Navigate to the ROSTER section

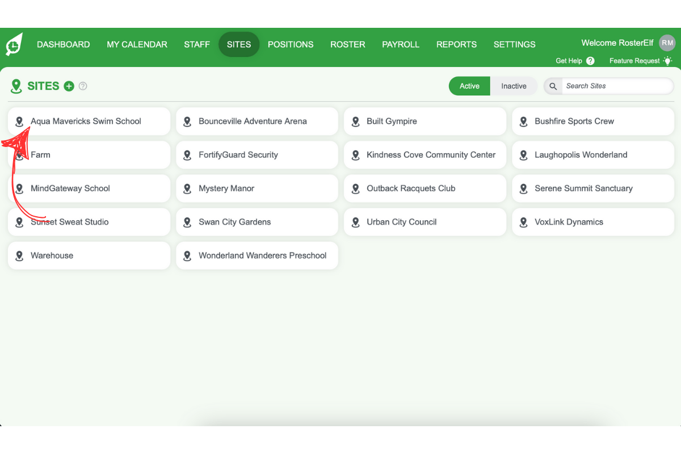(x=347, y=44)
